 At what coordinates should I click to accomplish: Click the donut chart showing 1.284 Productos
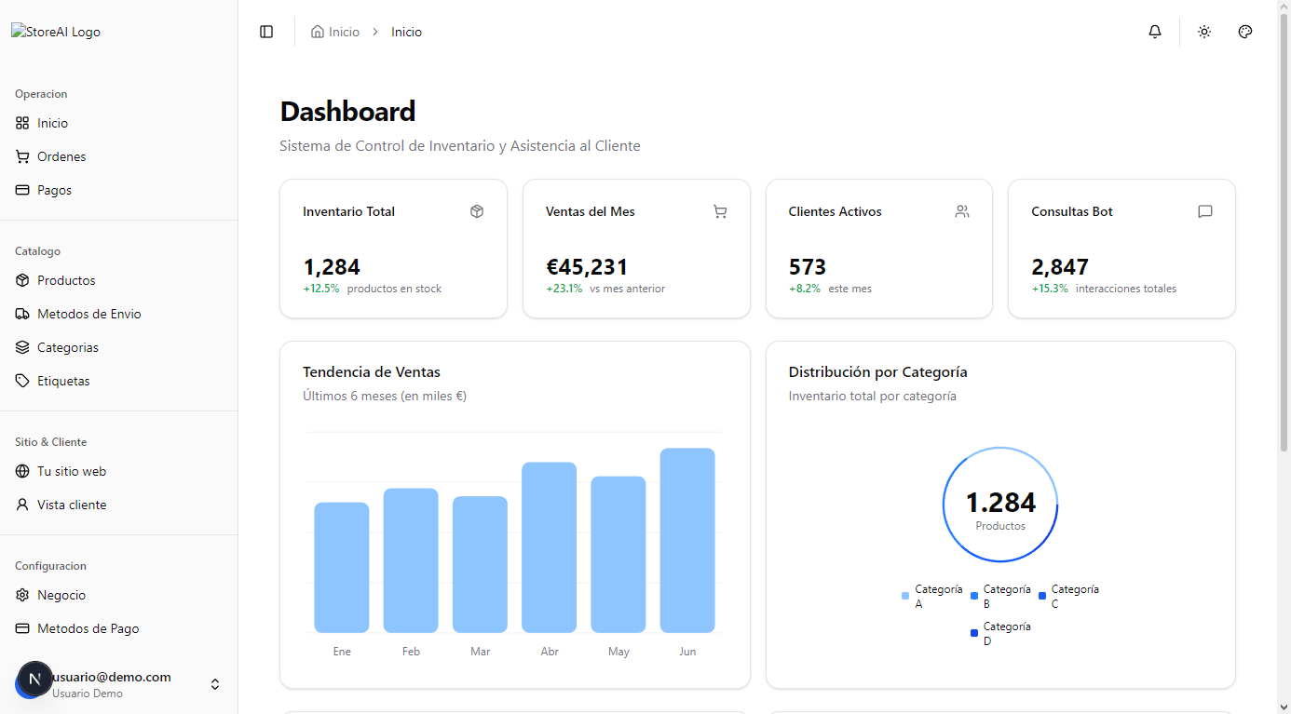(x=1000, y=505)
